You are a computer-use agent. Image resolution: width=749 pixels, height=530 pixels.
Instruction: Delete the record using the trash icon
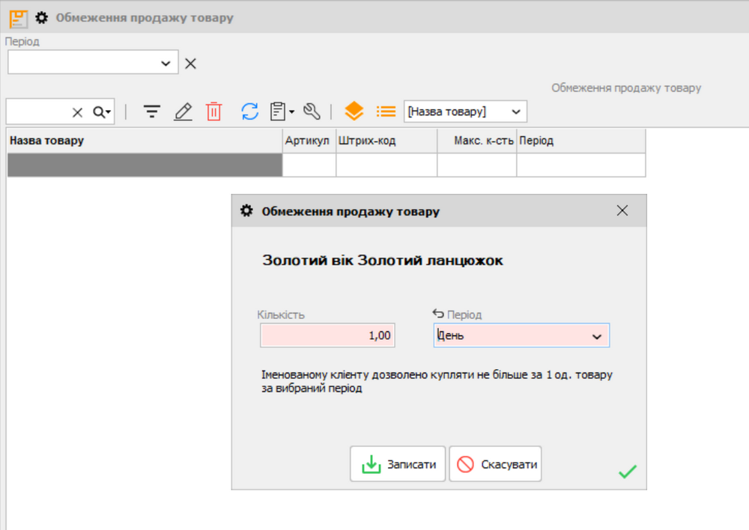213,111
